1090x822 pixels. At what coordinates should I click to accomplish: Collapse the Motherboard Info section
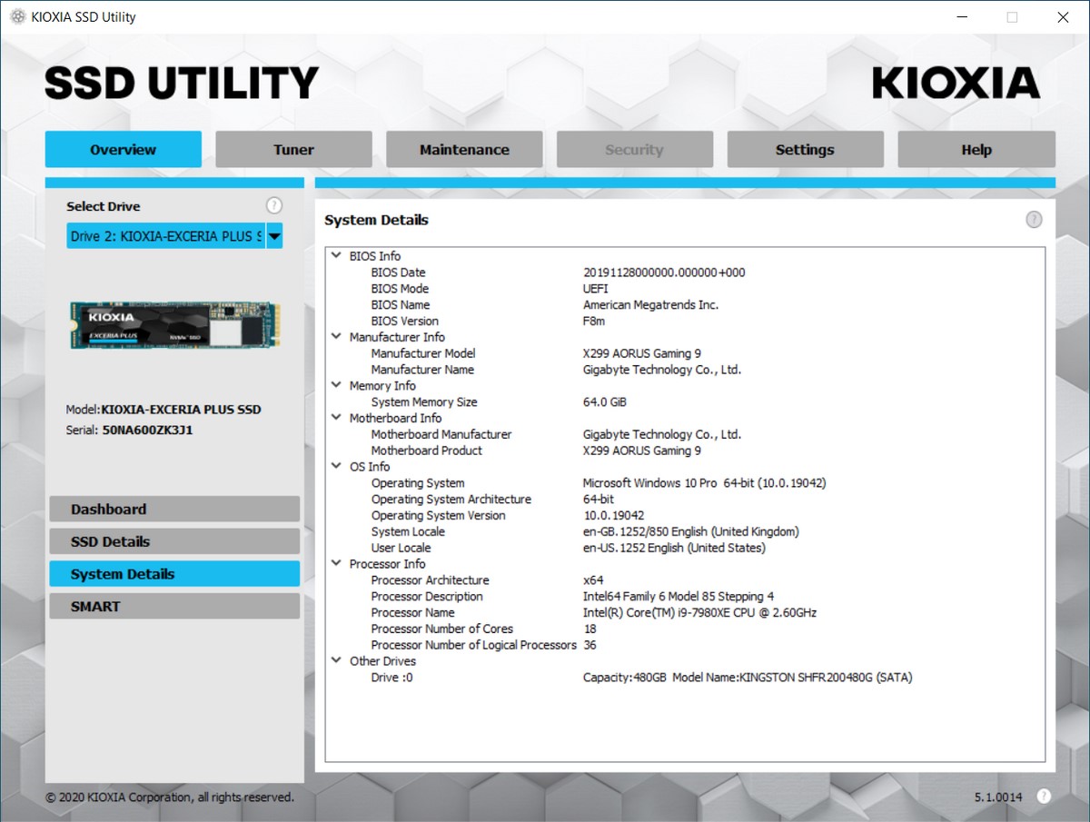[x=337, y=418]
